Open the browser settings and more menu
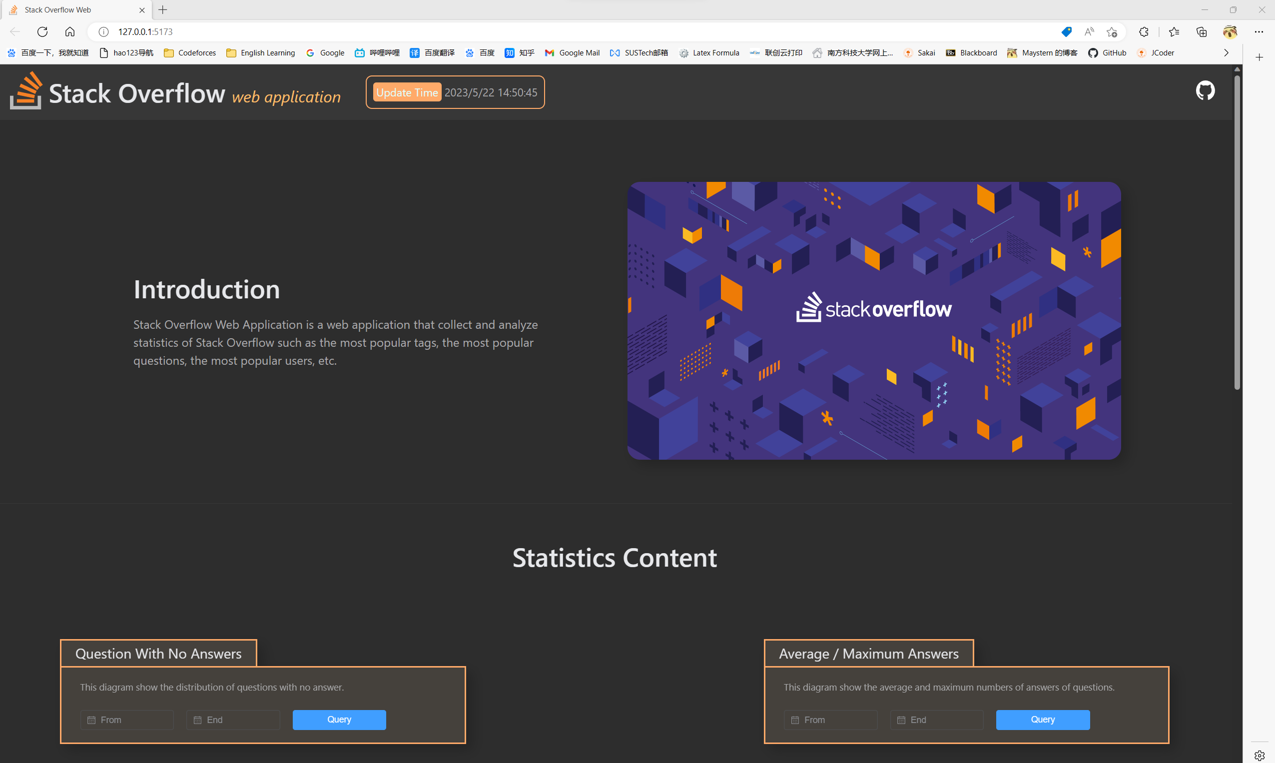Screen dimensions: 1275x763 point(1259,32)
